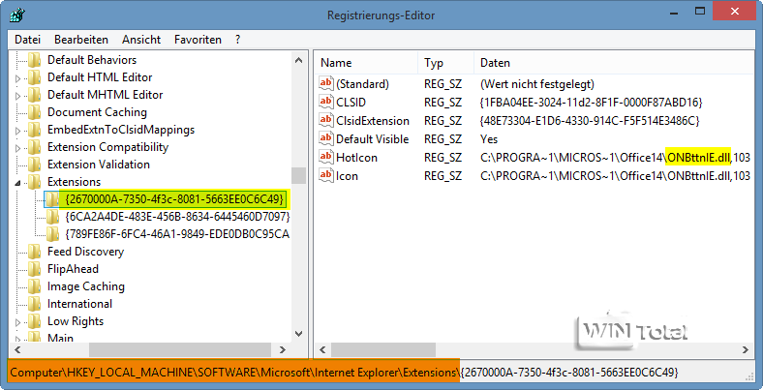This screenshot has width=763, height=390.
Task: Open the Ansicht menu
Action: (x=141, y=40)
